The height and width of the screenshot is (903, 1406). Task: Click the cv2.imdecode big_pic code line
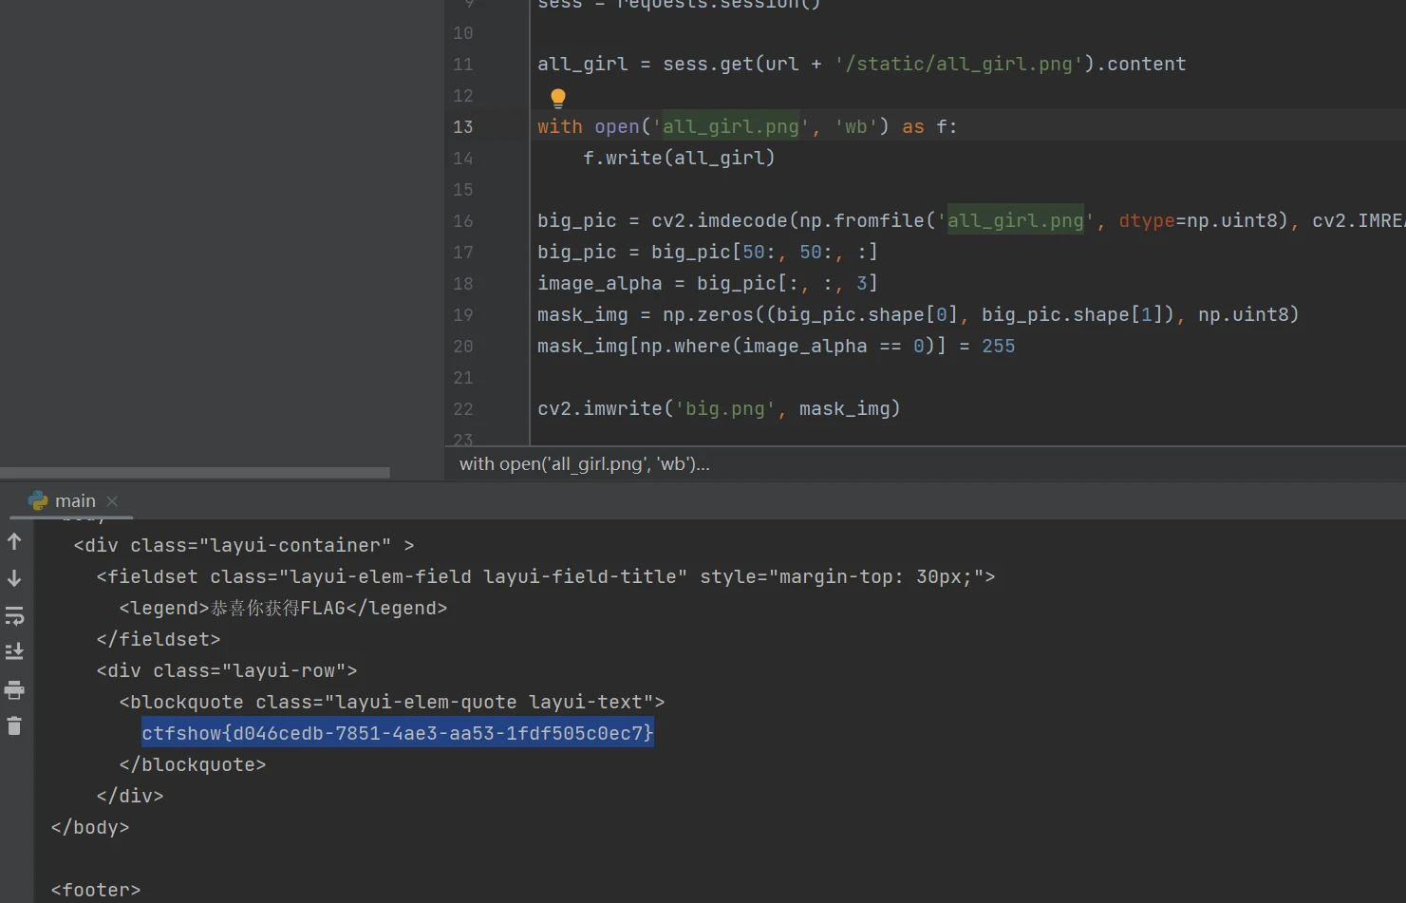coord(971,221)
